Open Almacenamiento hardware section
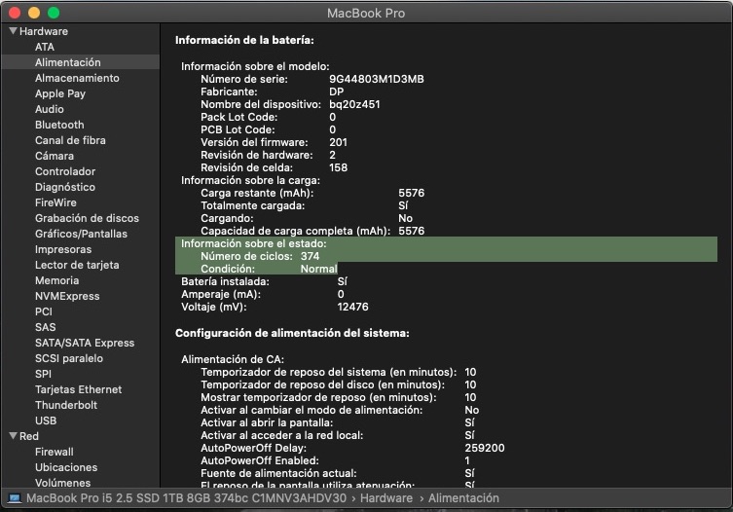The height and width of the screenshot is (512, 733). click(77, 78)
